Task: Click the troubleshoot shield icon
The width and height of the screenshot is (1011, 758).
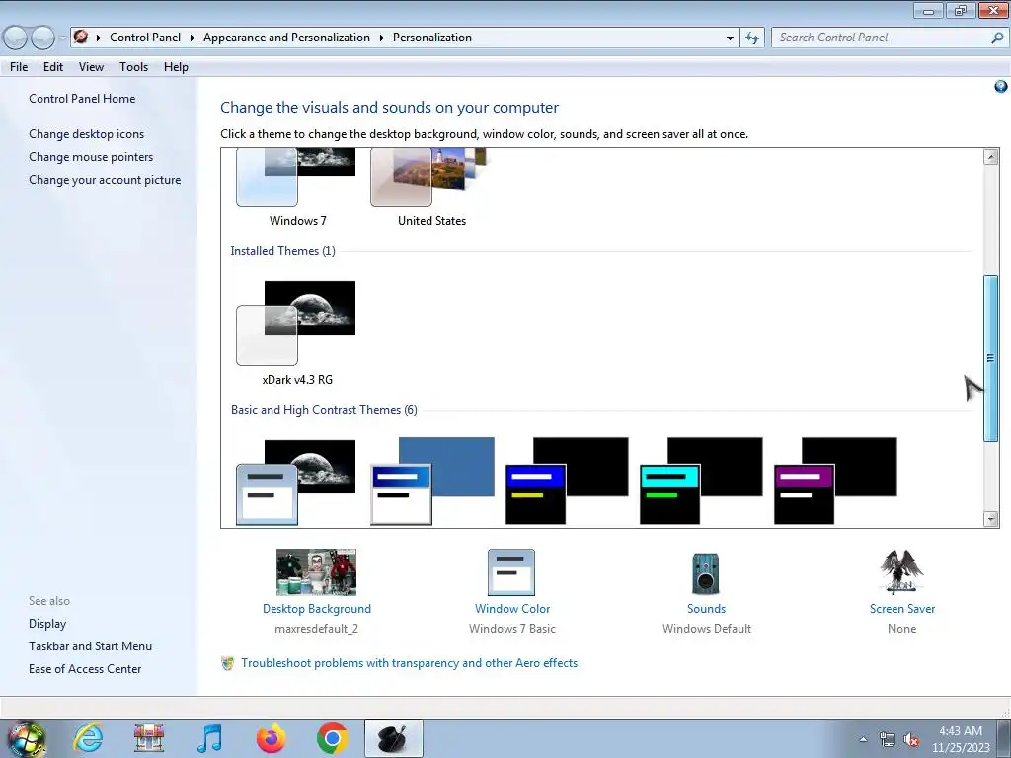Action: click(x=228, y=663)
